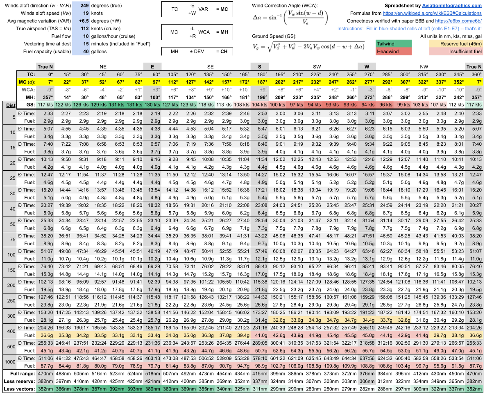Click the Less vectors row label
485x395 pixels.
20,389
